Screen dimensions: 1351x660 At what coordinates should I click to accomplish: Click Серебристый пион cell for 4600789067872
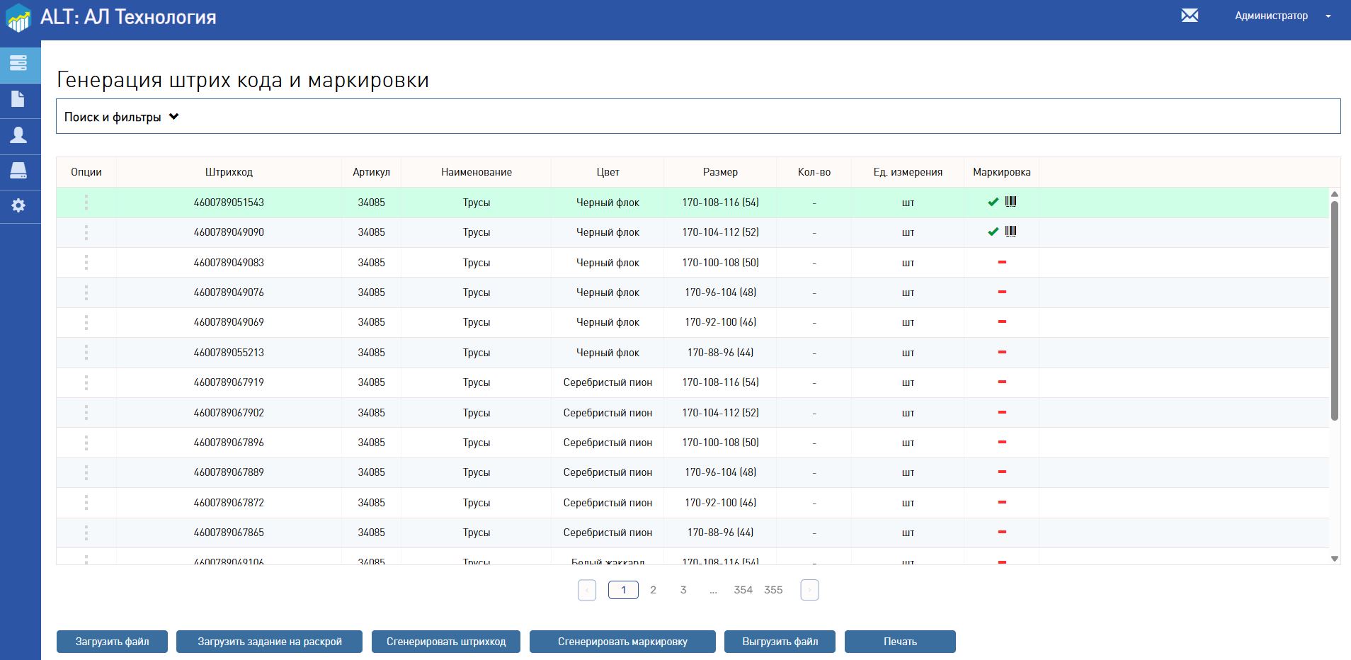coord(608,503)
